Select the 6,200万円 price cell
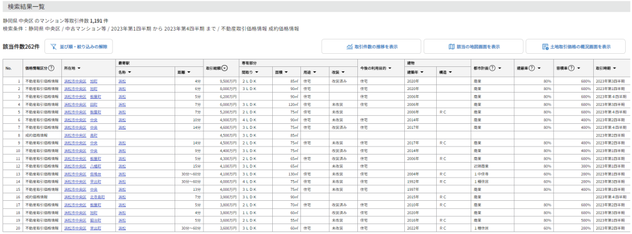The height and width of the screenshot is (234, 632). pos(222,96)
